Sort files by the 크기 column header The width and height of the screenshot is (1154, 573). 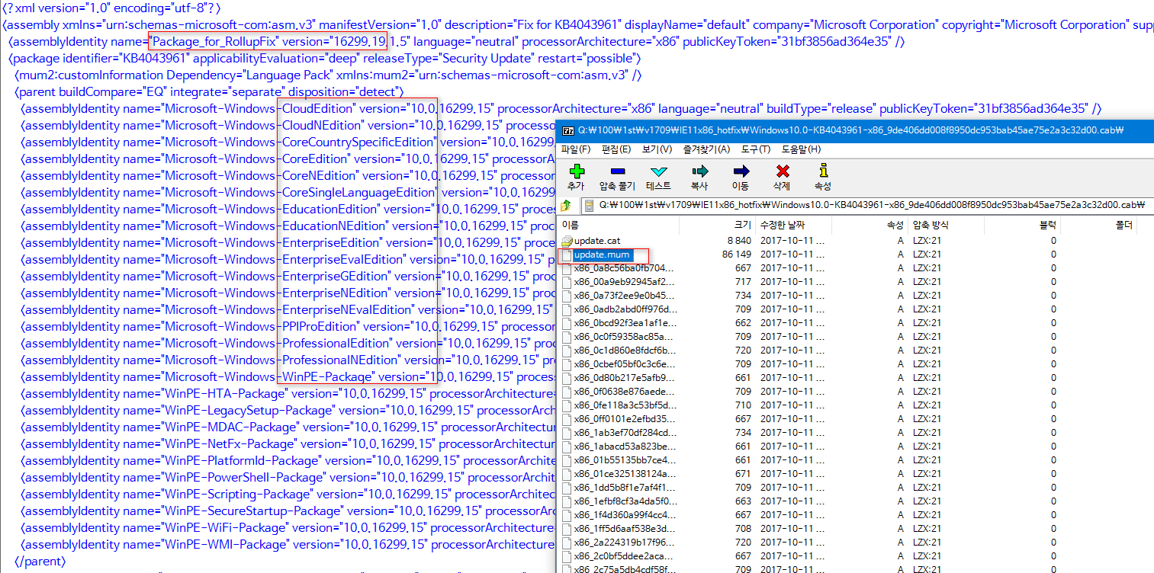click(x=717, y=226)
